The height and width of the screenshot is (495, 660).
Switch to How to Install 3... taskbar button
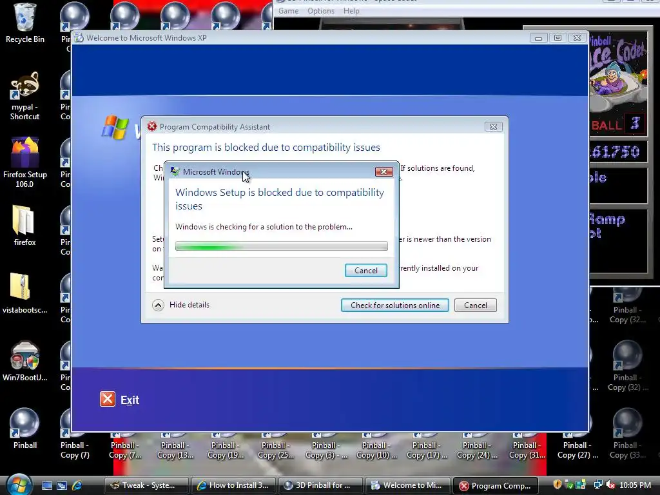click(x=233, y=485)
